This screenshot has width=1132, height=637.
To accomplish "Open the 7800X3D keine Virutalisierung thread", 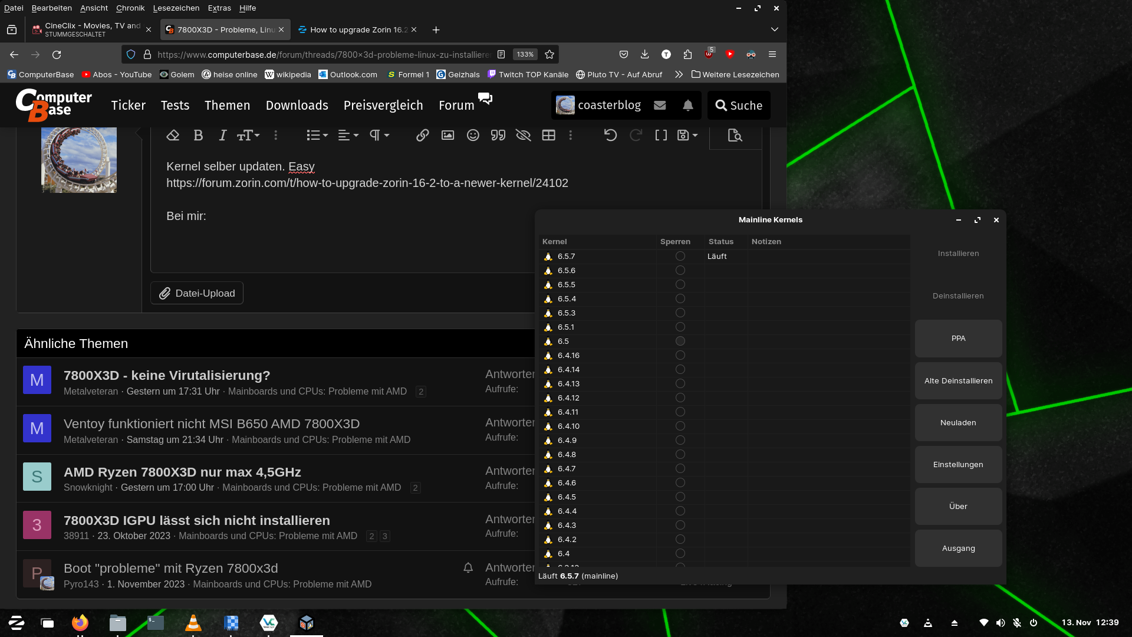I will (167, 376).
